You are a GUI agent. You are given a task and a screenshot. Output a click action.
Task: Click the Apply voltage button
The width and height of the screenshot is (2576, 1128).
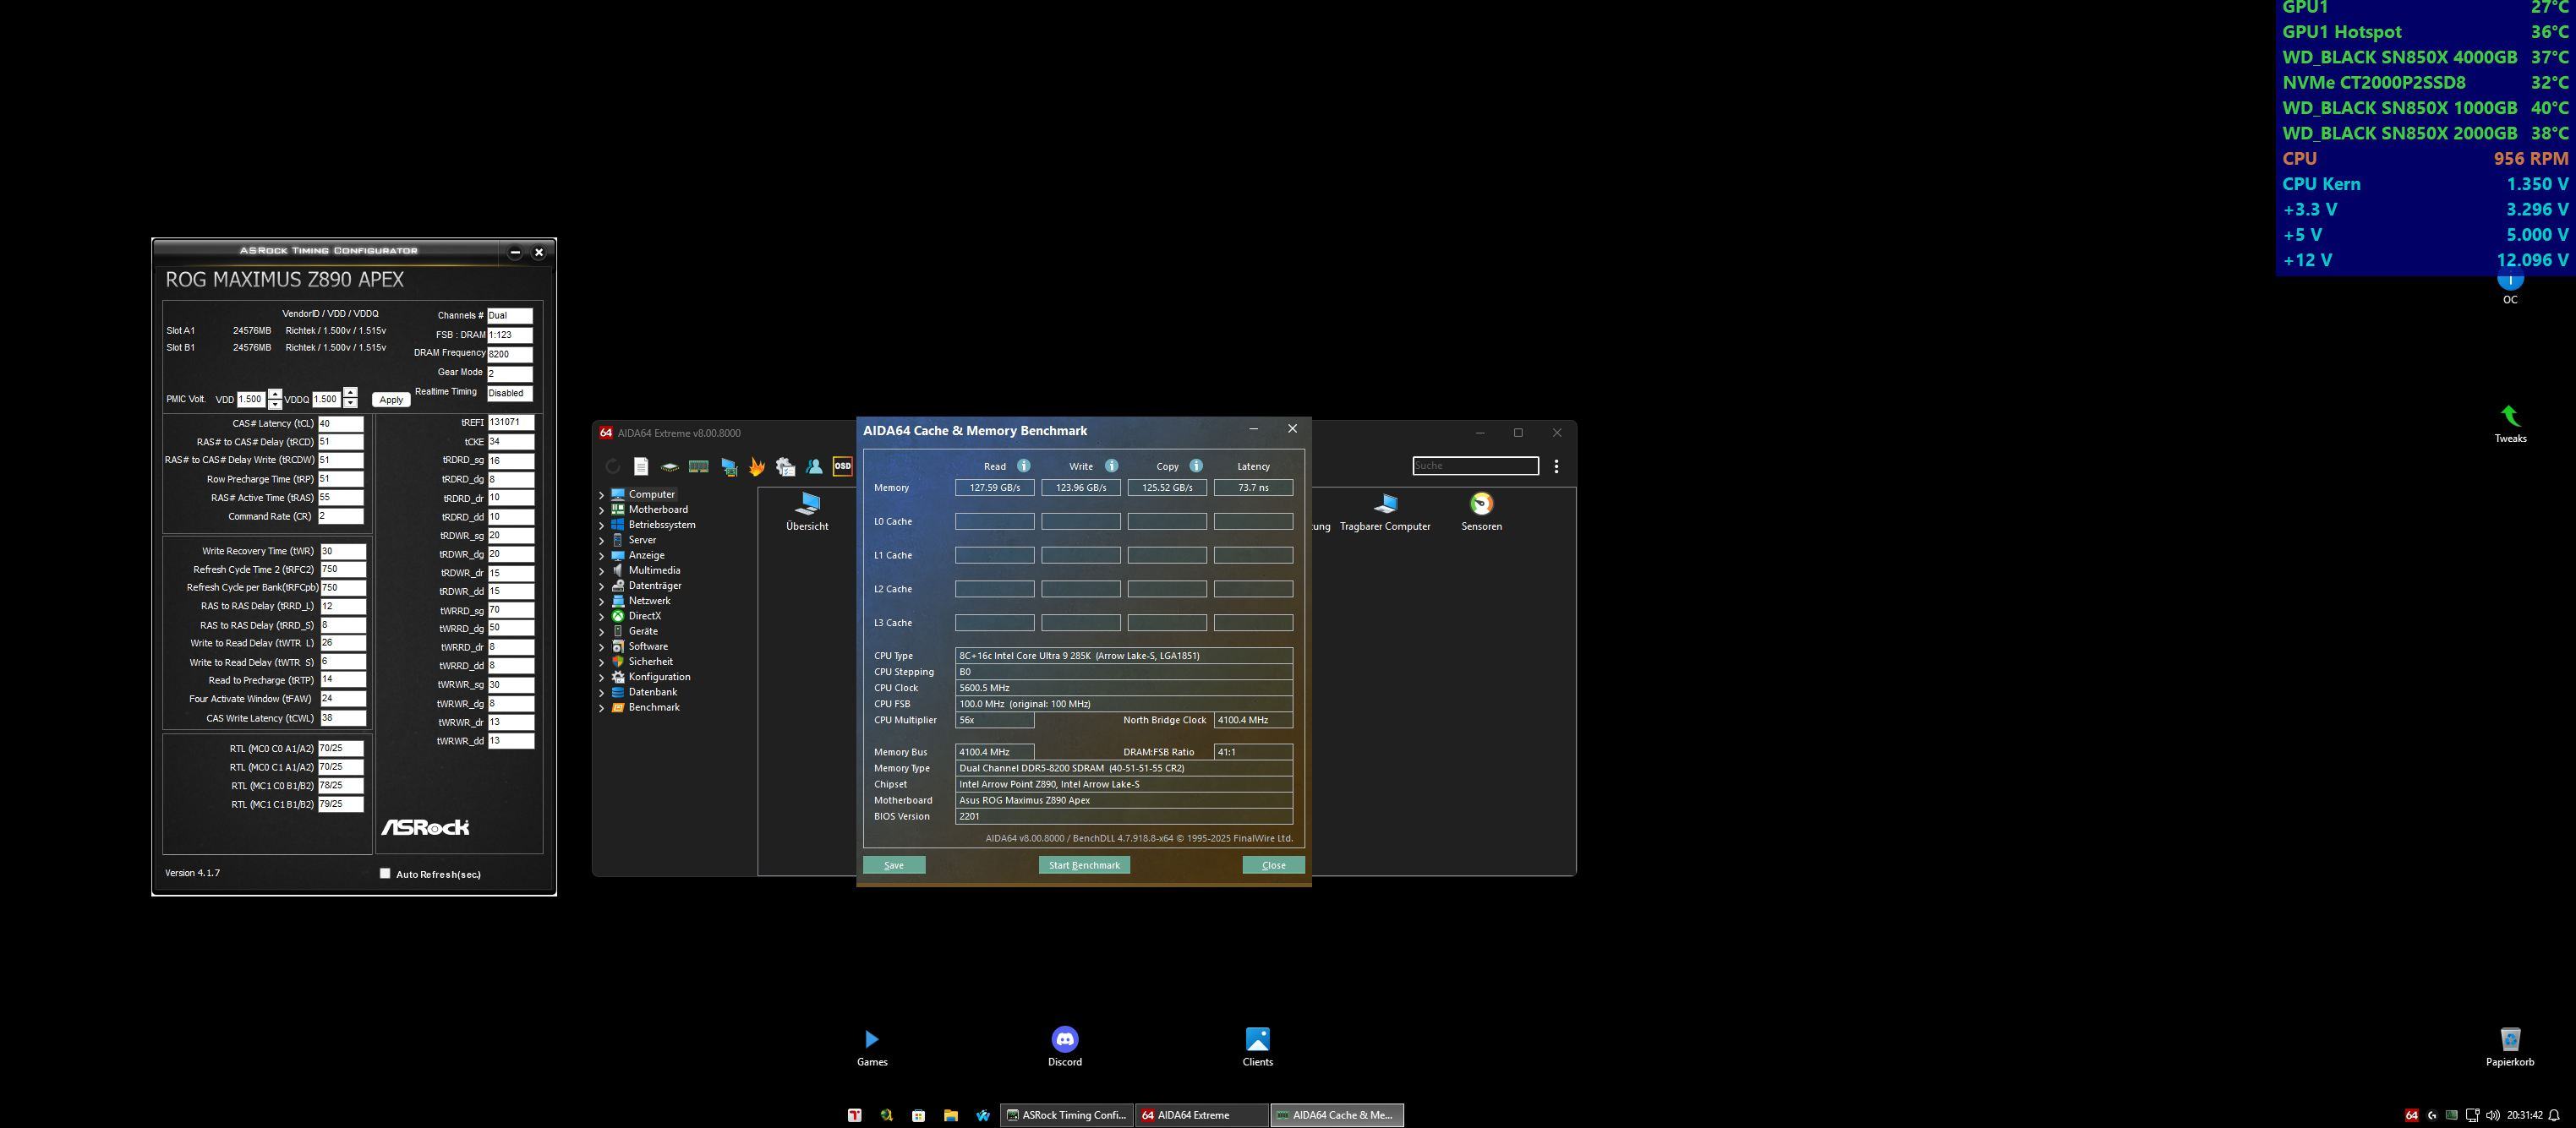(x=391, y=400)
